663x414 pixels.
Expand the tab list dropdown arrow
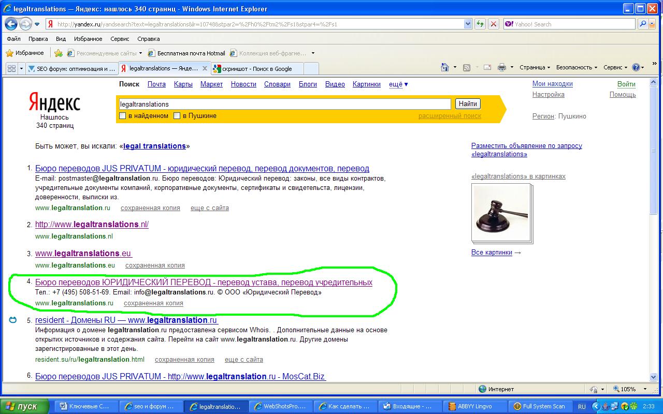coord(21,68)
